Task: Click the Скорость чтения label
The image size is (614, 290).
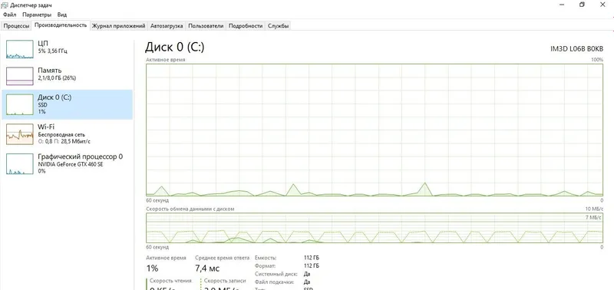Action: pos(170,281)
